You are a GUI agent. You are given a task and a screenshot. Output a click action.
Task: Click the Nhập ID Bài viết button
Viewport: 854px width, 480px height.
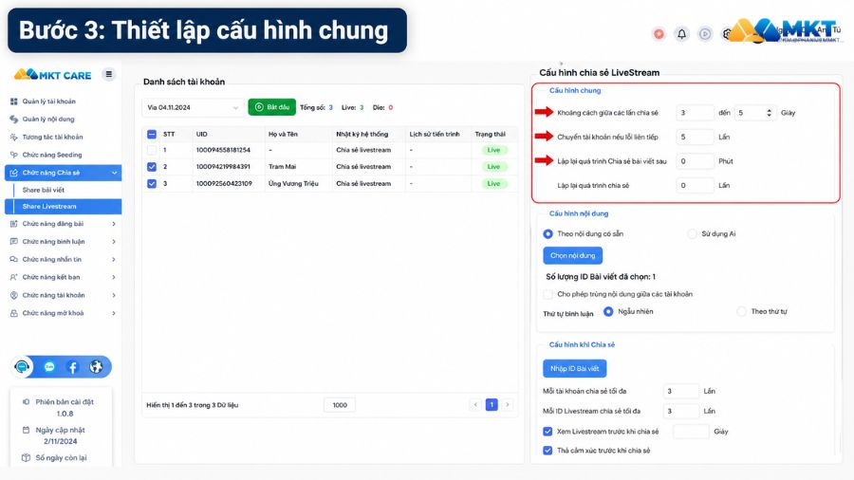tap(575, 368)
